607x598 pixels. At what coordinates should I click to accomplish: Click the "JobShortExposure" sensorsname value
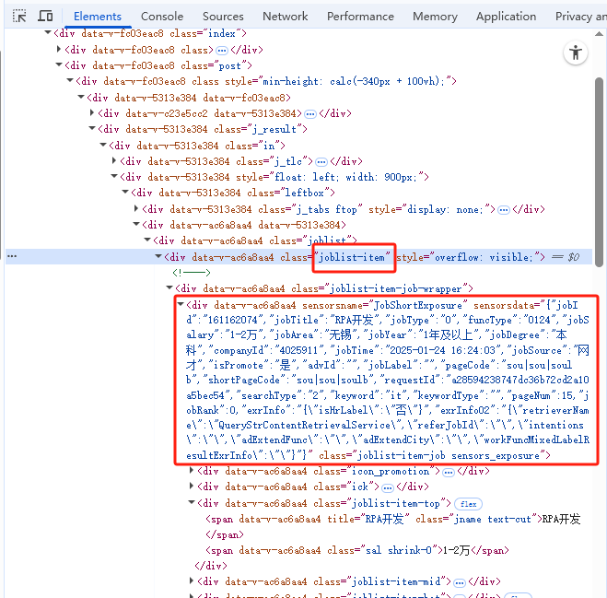(418, 305)
